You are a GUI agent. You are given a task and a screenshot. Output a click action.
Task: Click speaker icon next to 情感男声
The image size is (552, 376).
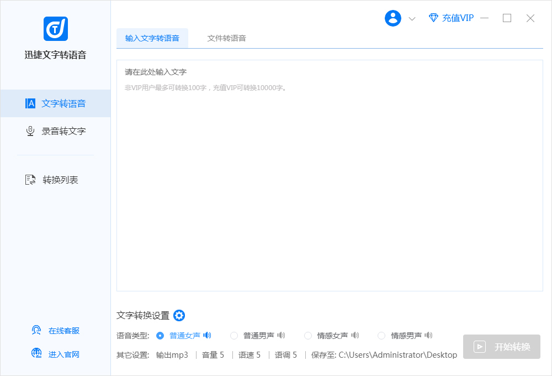coord(428,335)
